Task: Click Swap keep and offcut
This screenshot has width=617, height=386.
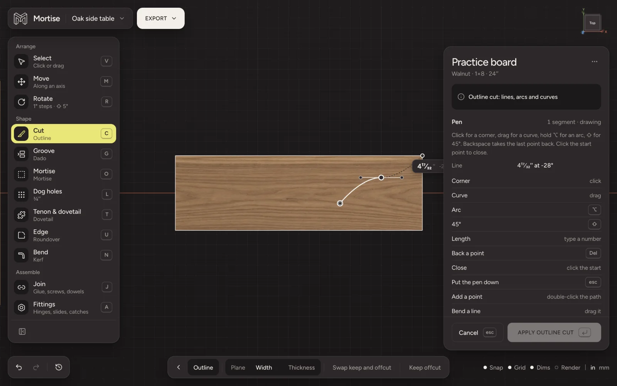Action: tap(362, 367)
